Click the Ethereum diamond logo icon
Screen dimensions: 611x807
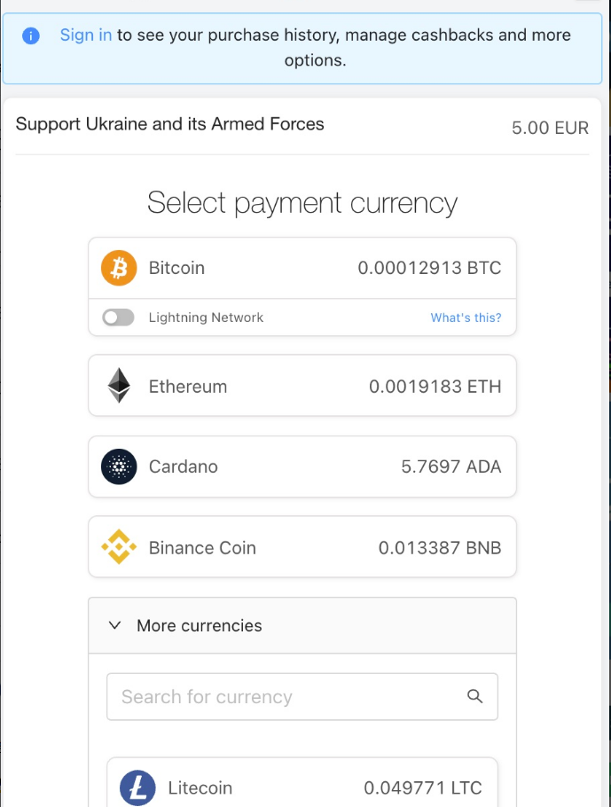(119, 386)
